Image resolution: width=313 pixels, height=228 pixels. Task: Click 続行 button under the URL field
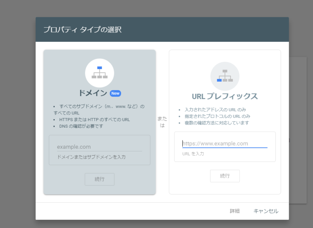pos(225,176)
